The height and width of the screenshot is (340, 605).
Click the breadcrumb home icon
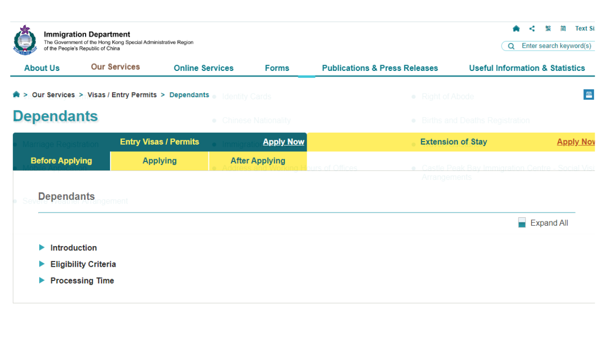pos(17,94)
